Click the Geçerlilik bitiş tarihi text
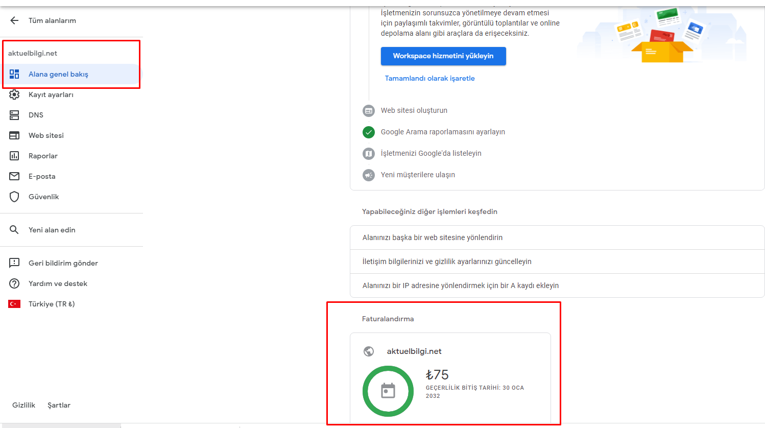Viewport: 765px width, 428px height. pos(475,392)
